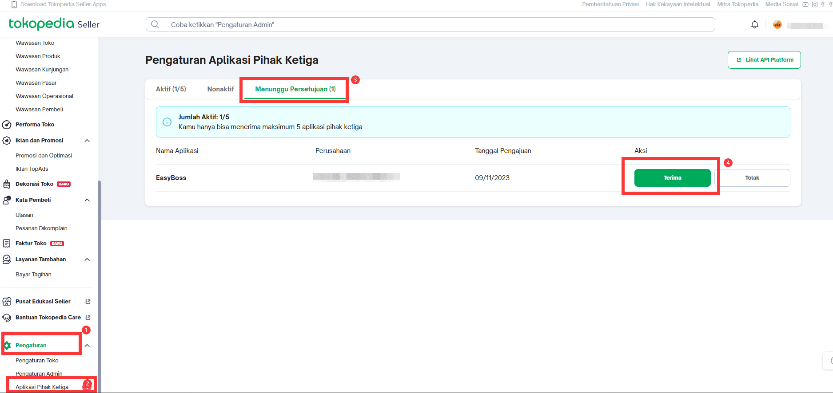Click the user profile avatar
833x393 pixels.
[x=777, y=25]
